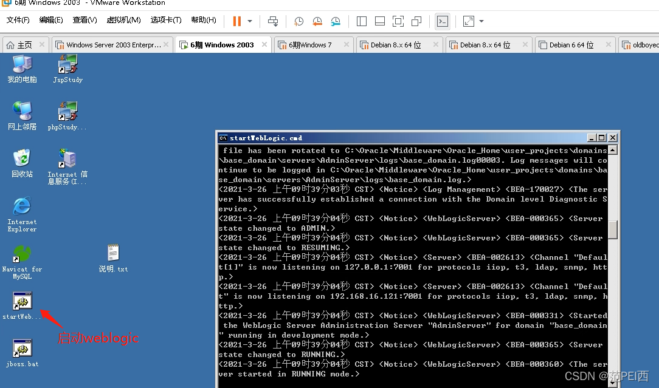Close the Debian 6 64 位 tab
Viewport: 659px width, 388px height.
point(608,44)
